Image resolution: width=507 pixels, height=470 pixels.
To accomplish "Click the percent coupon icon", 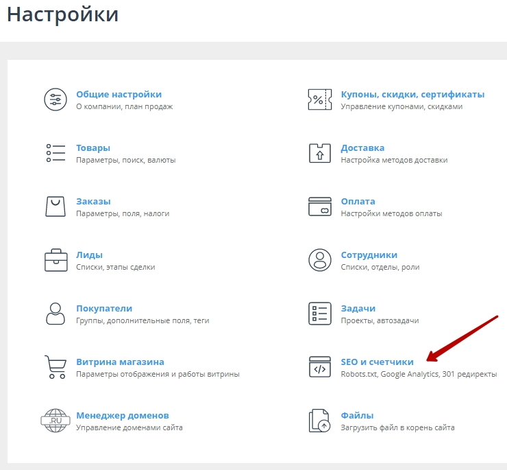I will pyautogui.click(x=320, y=99).
